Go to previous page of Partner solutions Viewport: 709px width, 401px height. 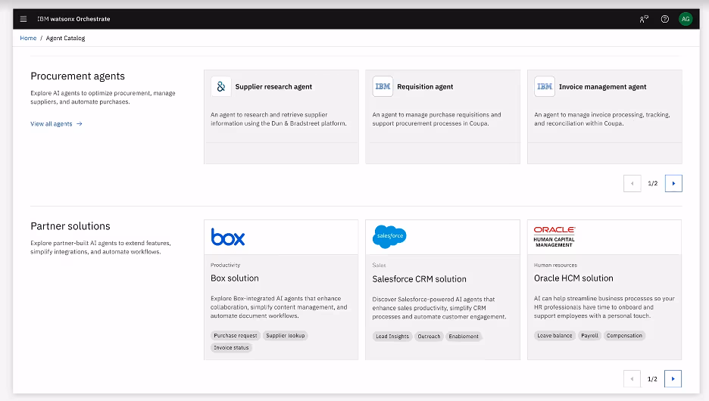click(x=632, y=378)
